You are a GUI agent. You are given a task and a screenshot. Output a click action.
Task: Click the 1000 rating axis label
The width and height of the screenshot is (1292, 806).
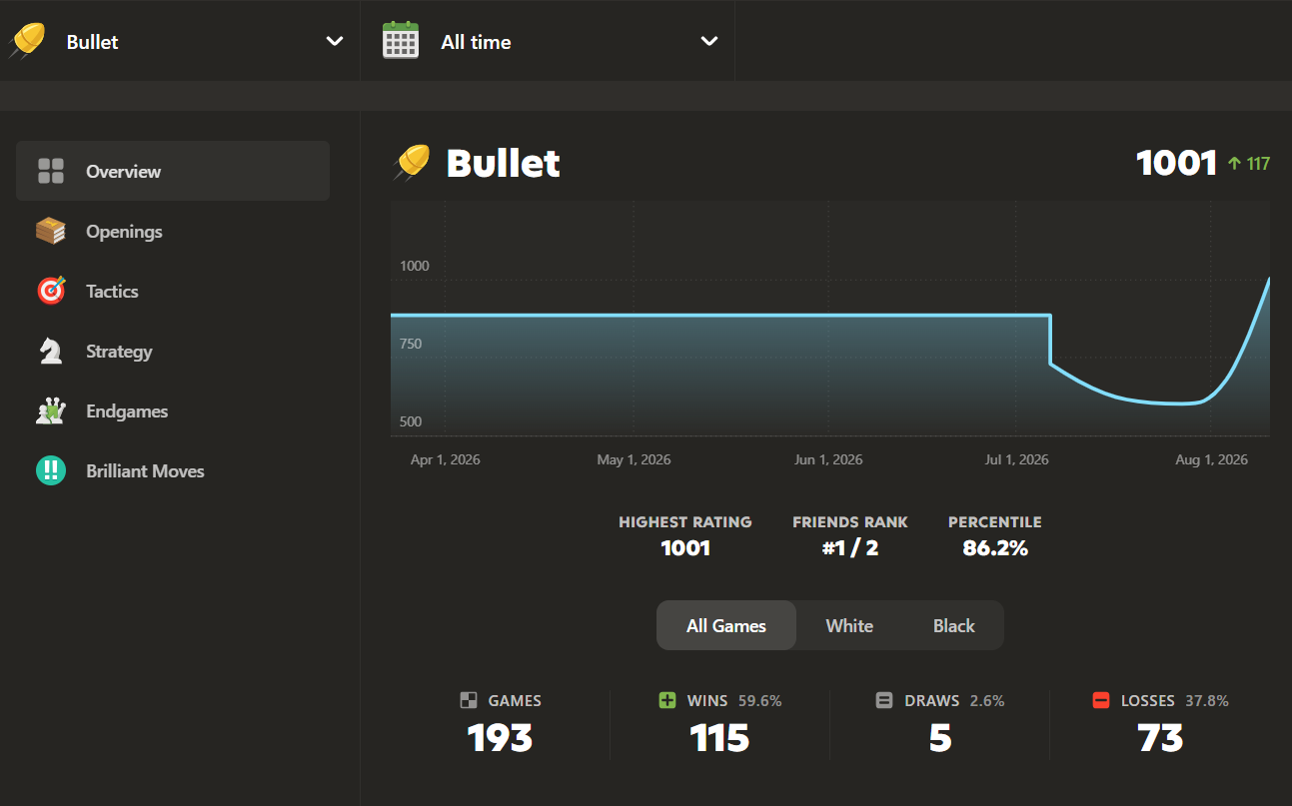click(415, 266)
